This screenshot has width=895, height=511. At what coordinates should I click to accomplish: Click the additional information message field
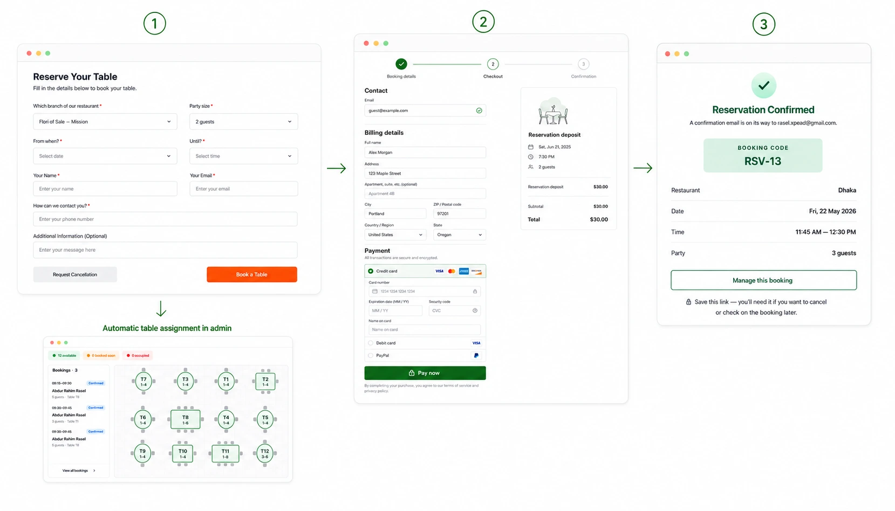tap(165, 250)
